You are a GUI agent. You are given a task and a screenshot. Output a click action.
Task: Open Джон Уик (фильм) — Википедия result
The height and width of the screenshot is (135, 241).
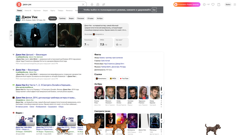point(31,54)
